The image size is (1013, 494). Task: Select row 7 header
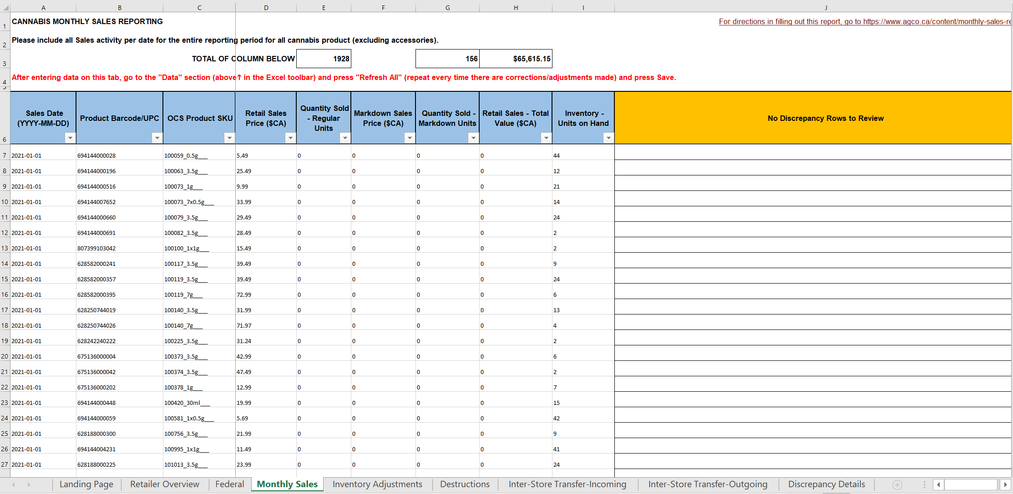(x=5, y=155)
